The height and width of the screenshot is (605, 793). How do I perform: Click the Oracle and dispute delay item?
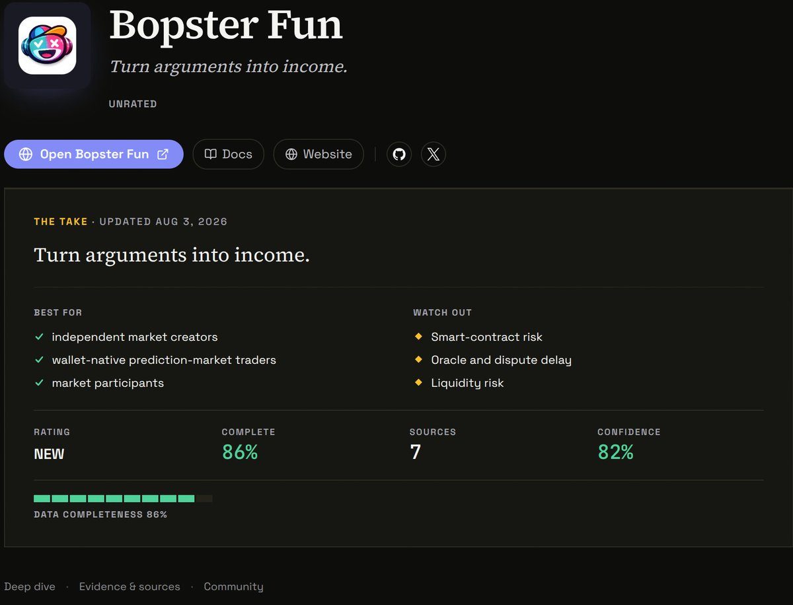pyautogui.click(x=501, y=360)
